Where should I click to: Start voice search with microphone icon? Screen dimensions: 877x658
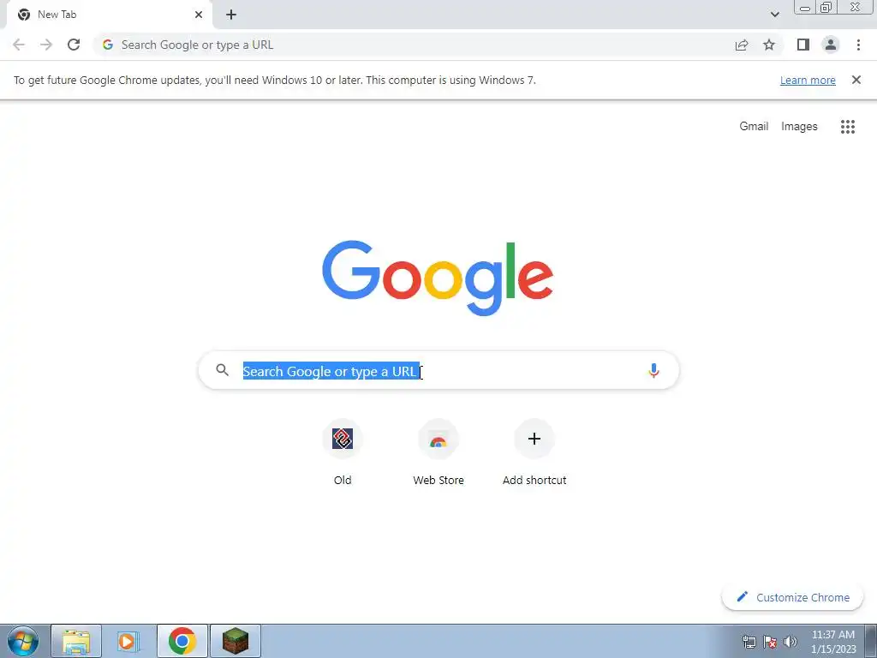[653, 370]
